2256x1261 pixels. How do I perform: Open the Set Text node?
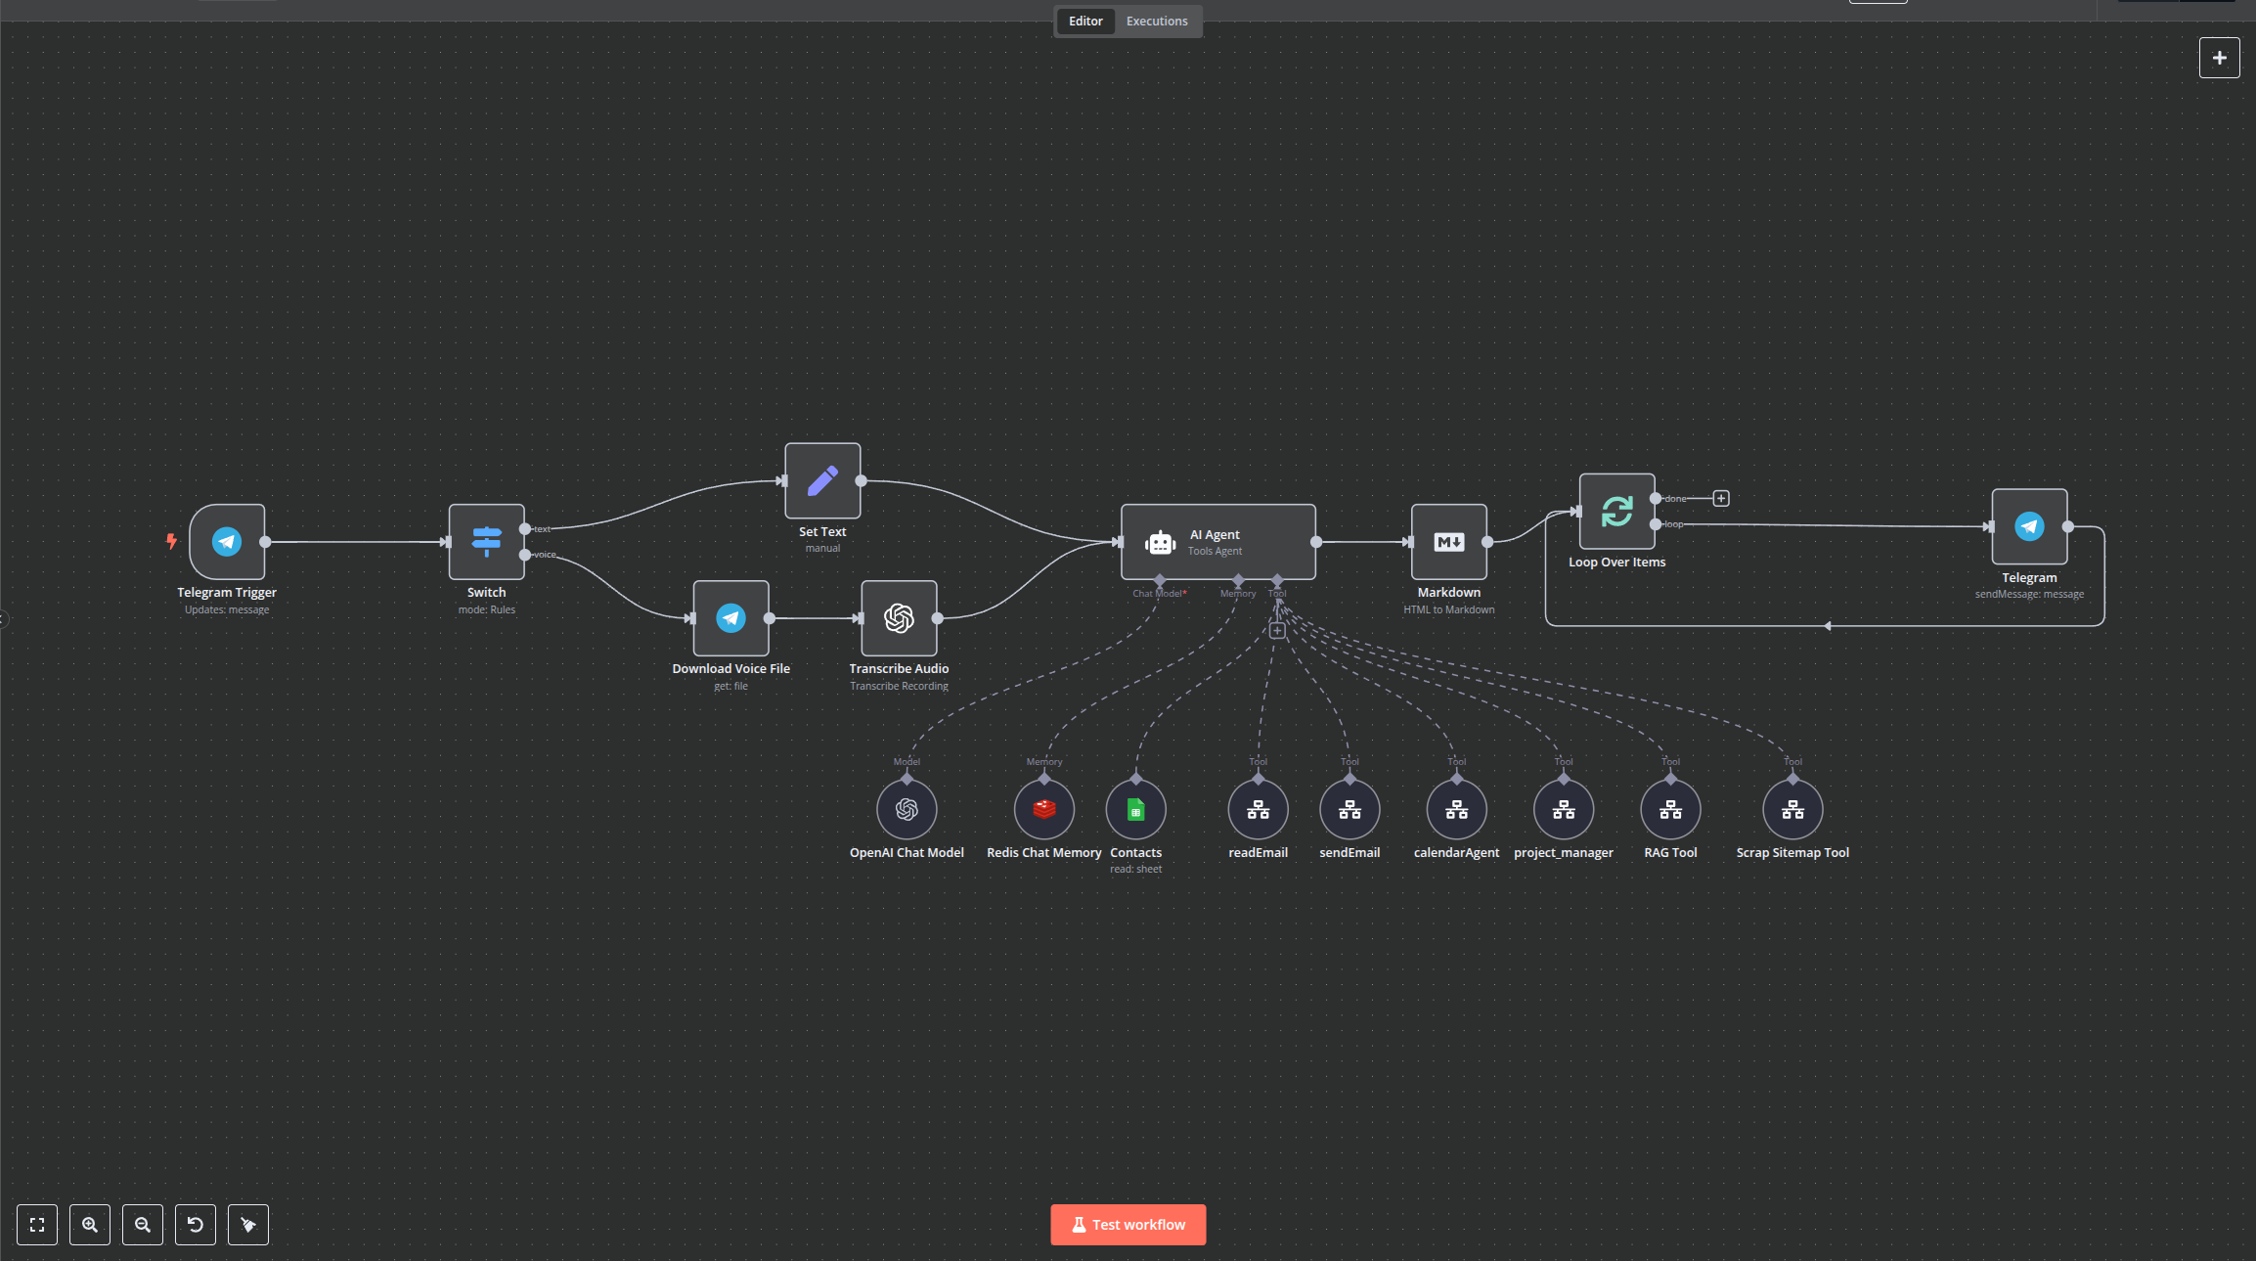pyautogui.click(x=822, y=481)
